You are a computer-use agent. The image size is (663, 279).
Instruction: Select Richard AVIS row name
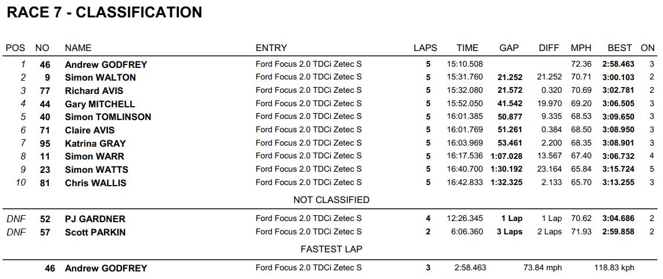[94, 90]
